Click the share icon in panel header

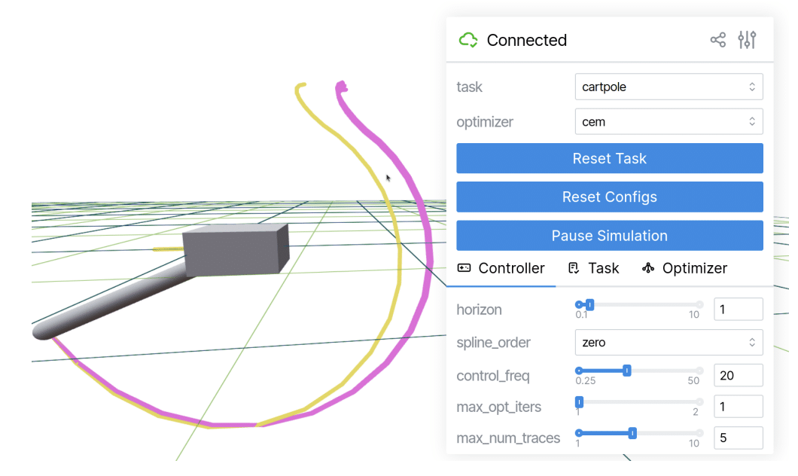coord(717,40)
